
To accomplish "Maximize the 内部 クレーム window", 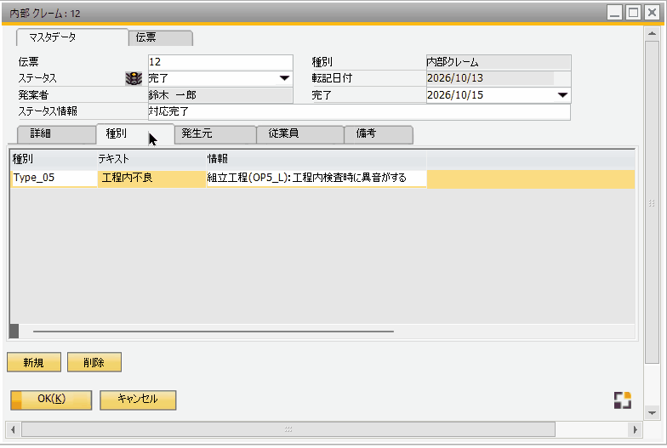I will click(633, 13).
